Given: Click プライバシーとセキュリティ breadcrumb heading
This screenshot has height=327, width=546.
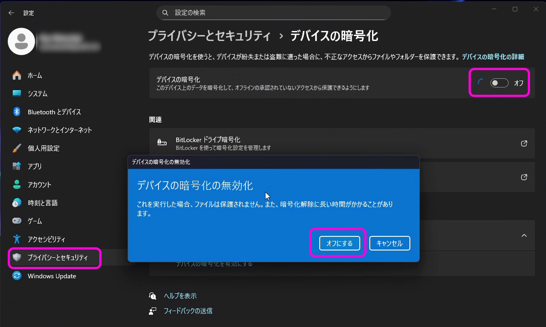Looking at the screenshot, I should click(209, 36).
